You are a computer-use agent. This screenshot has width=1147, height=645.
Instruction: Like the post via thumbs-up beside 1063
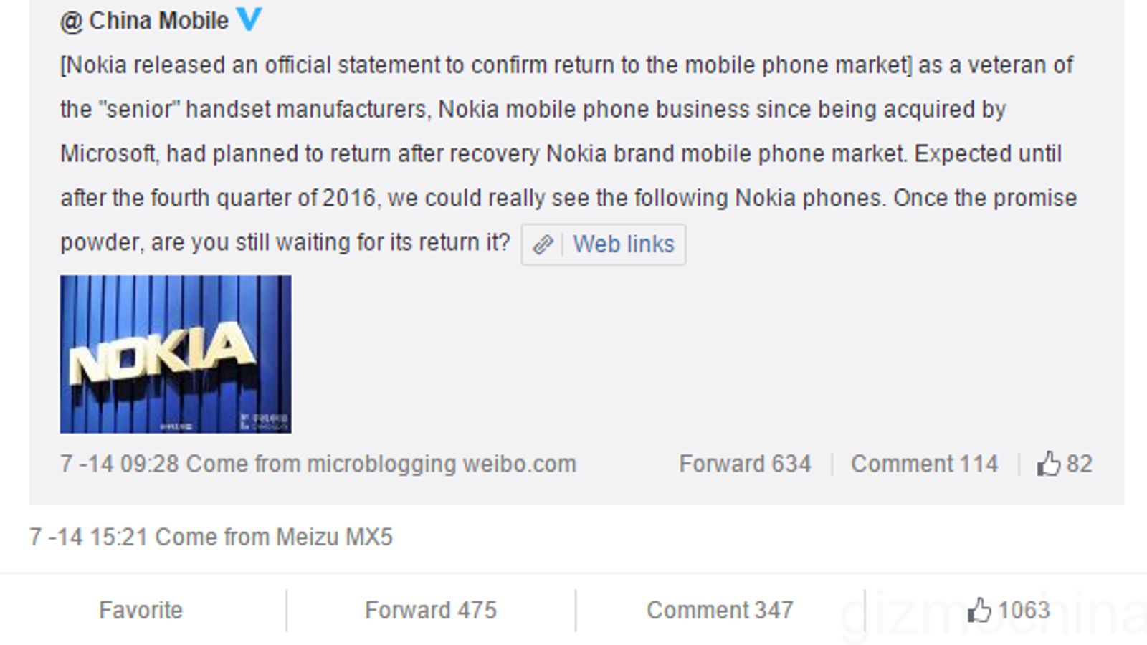[979, 611]
